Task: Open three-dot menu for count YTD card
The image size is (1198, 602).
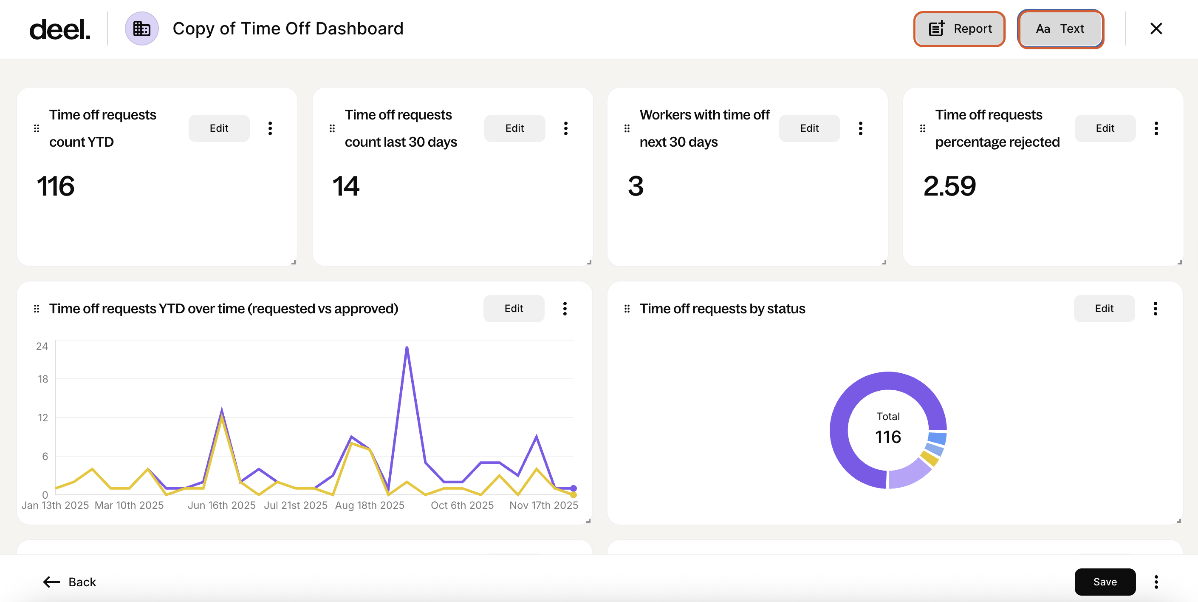Action: coord(270,128)
